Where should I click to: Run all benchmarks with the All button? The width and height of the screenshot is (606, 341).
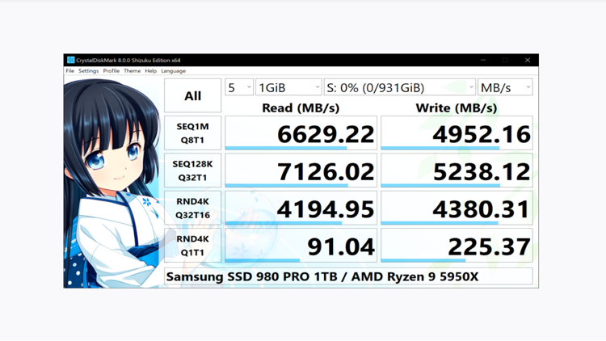192,95
